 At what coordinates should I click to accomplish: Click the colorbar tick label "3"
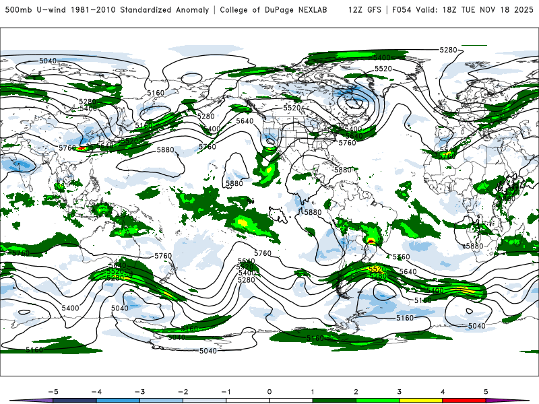click(x=400, y=392)
